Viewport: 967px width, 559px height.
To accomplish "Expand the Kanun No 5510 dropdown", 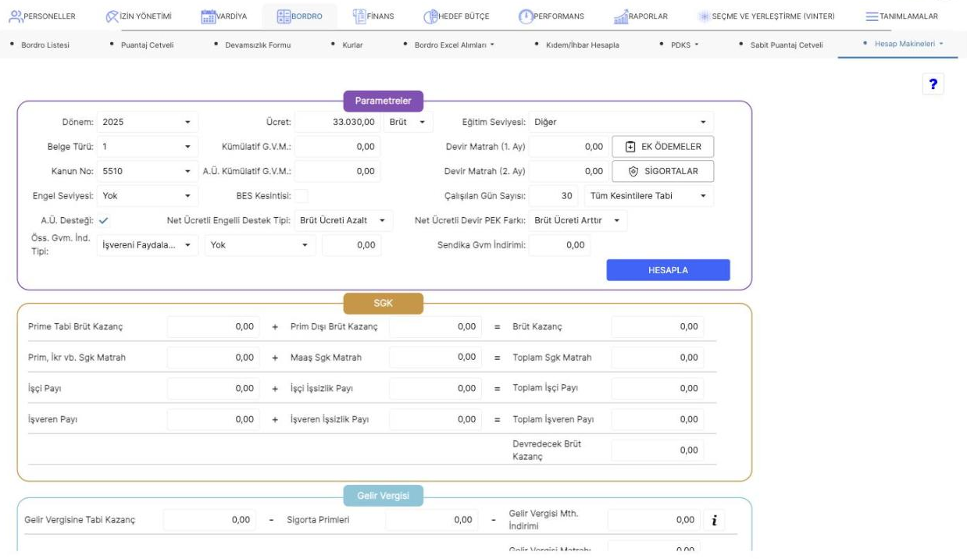I will coord(148,171).
